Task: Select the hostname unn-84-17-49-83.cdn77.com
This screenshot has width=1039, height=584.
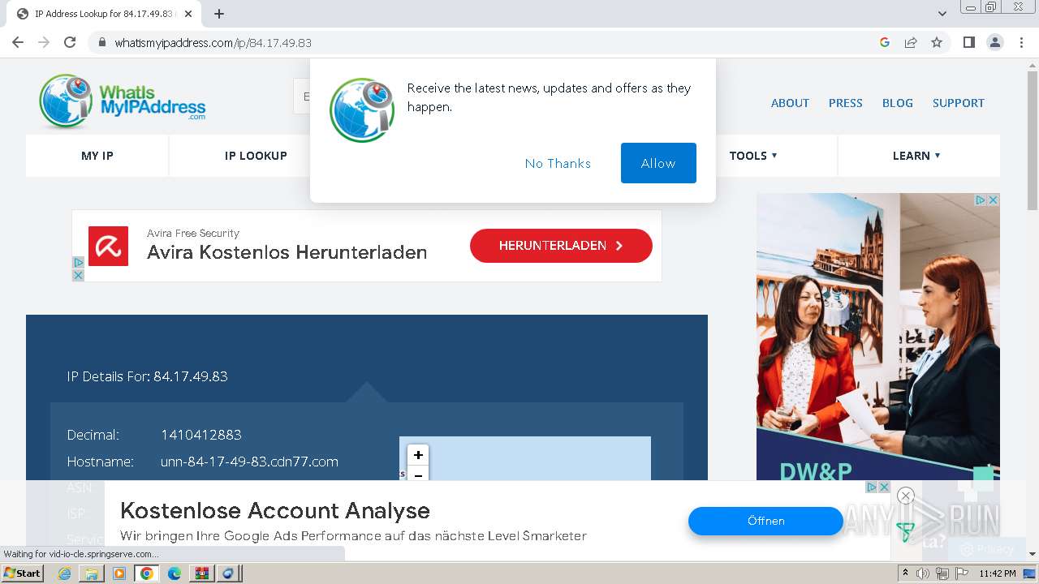Action: 249,462
